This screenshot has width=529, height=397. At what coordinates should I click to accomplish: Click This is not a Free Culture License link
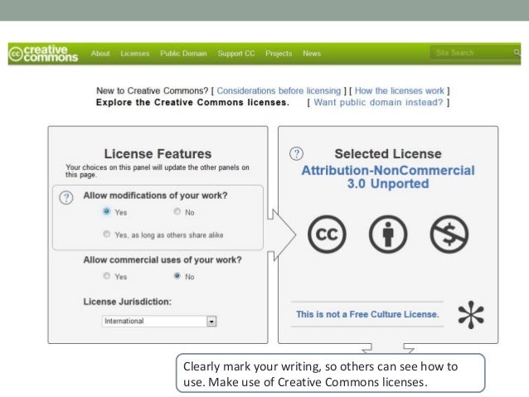pyautogui.click(x=367, y=314)
